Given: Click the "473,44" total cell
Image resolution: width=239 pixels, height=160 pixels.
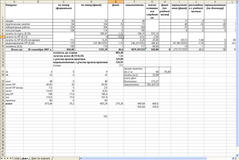Looking at the screenshot, I should click(38, 103).
